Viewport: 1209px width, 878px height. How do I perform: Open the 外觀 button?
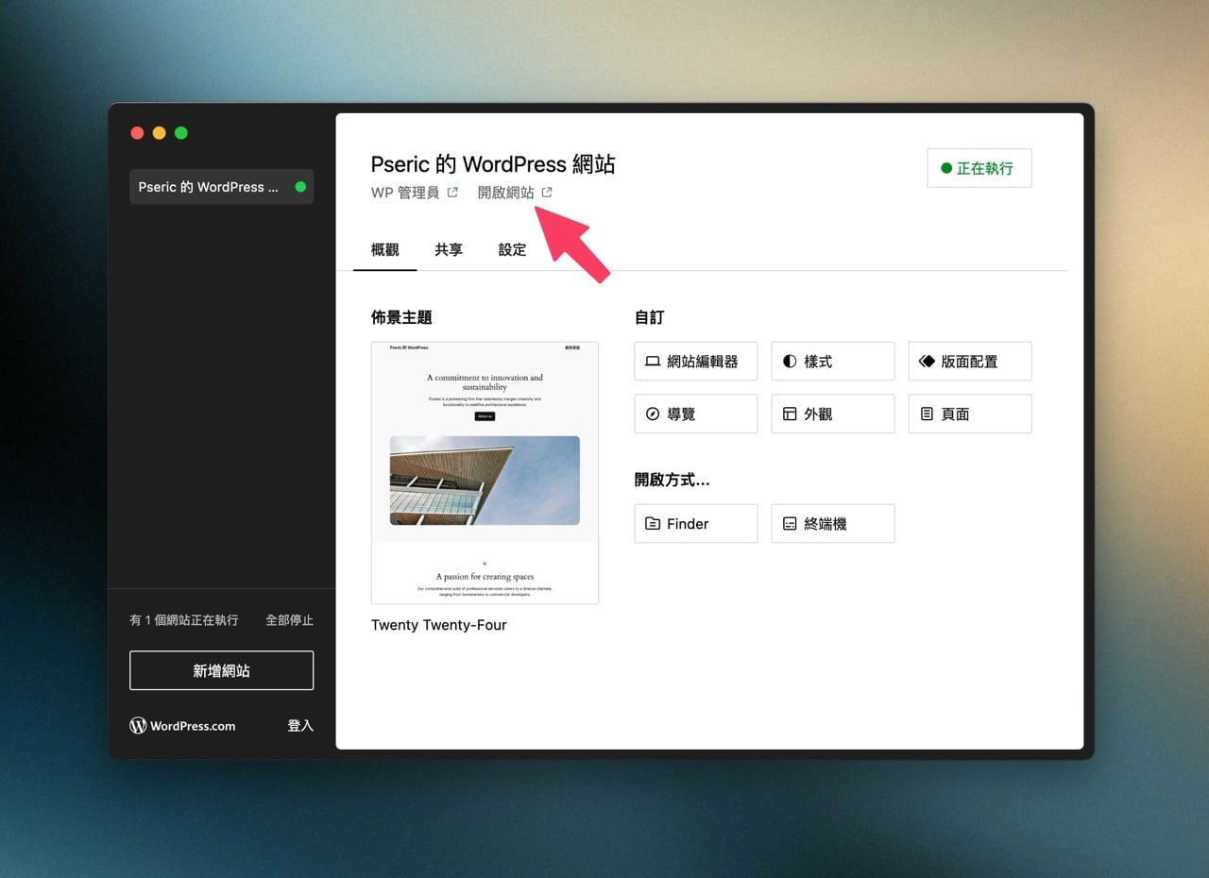point(832,414)
